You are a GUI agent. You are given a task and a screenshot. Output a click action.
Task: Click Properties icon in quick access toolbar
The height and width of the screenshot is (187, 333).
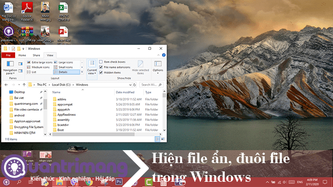pyautogui.click(x=13, y=48)
